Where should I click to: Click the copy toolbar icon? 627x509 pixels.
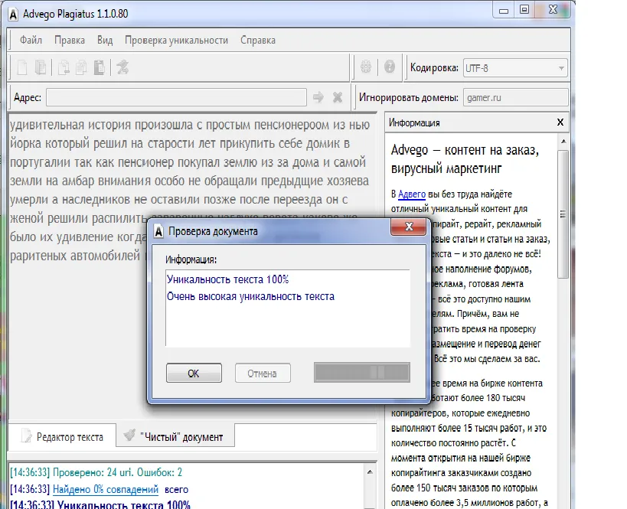coord(81,67)
